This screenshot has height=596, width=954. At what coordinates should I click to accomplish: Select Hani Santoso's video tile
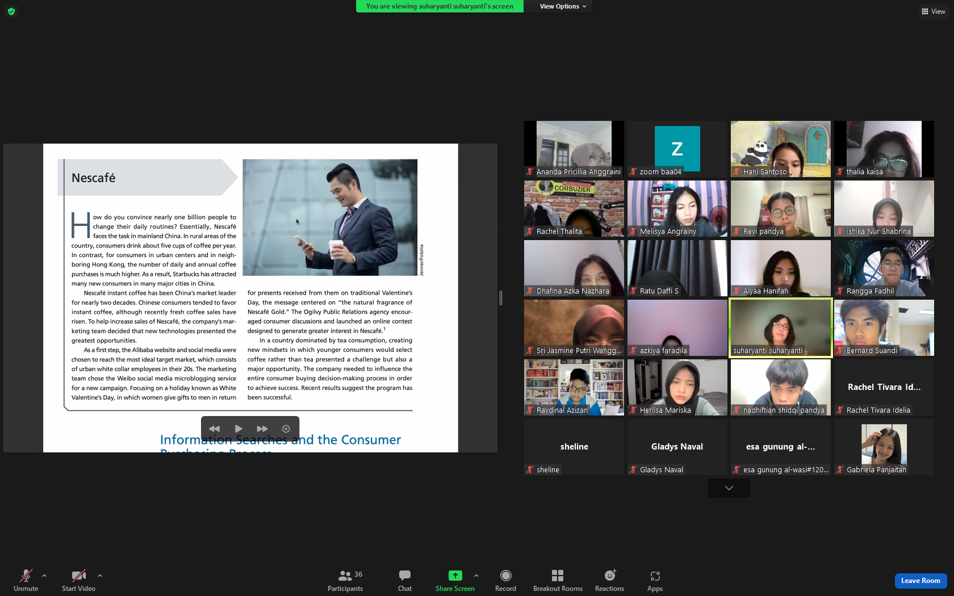781,149
